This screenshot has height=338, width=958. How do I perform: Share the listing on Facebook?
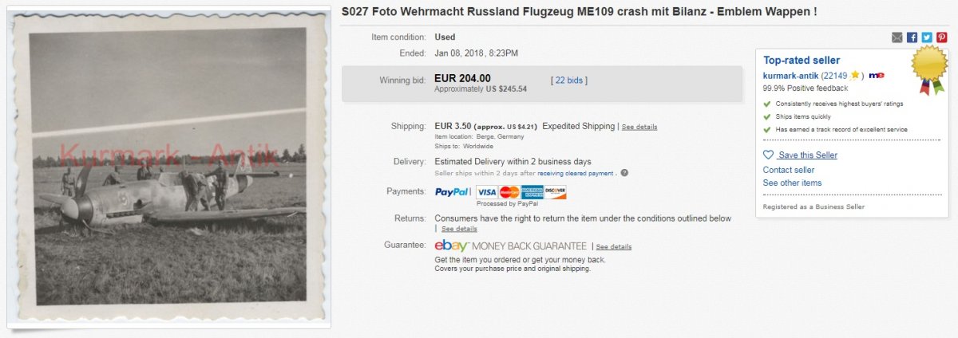912,37
